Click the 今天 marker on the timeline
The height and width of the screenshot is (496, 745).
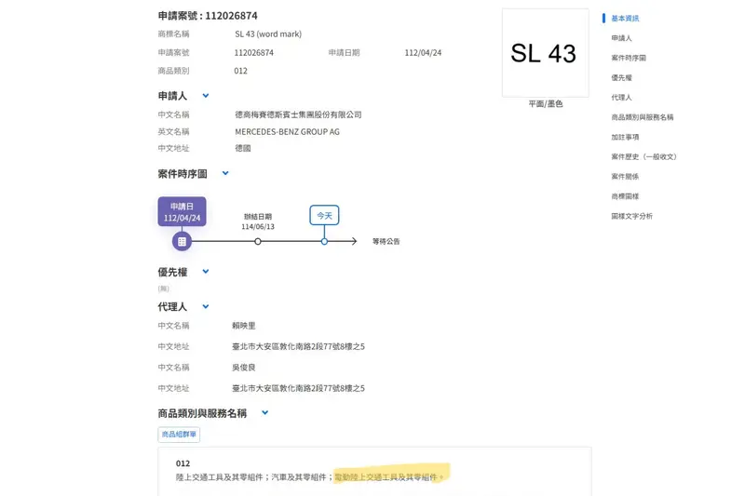324,216
